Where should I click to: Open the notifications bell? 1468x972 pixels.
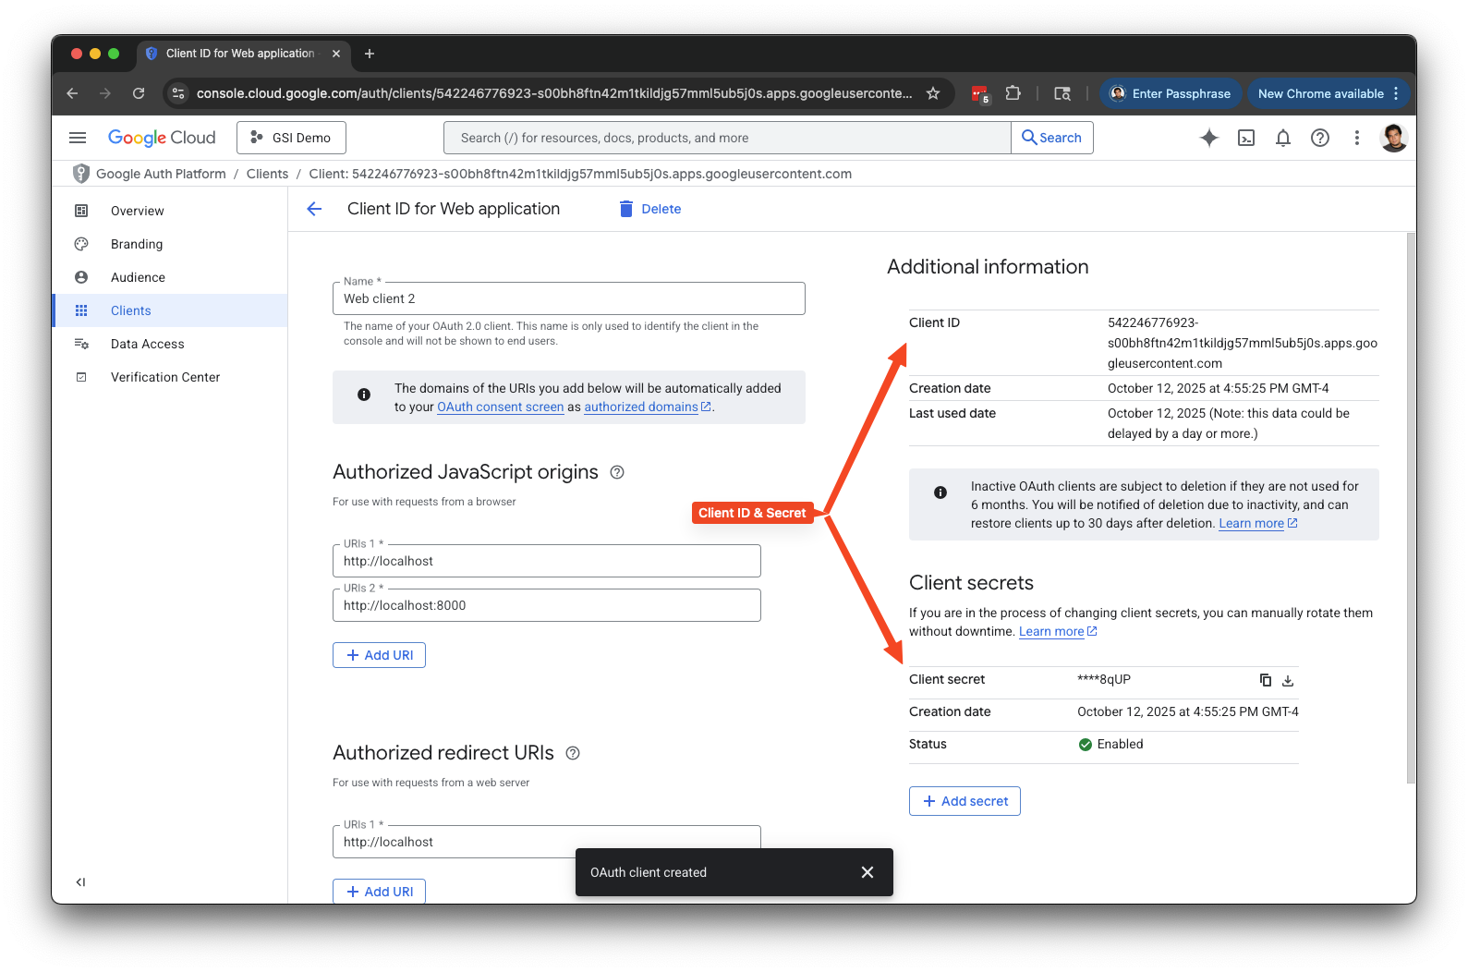click(x=1283, y=138)
